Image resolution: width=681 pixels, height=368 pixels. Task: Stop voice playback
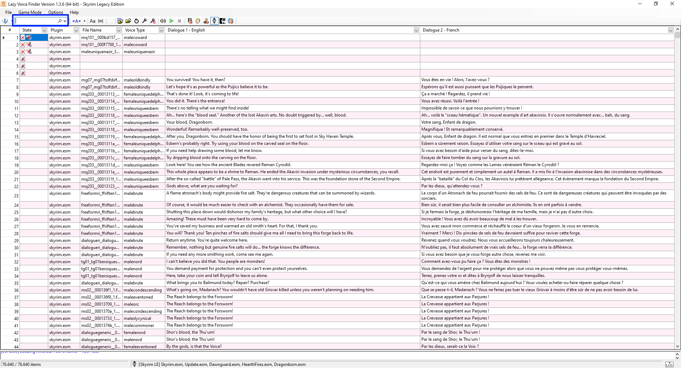pos(179,21)
